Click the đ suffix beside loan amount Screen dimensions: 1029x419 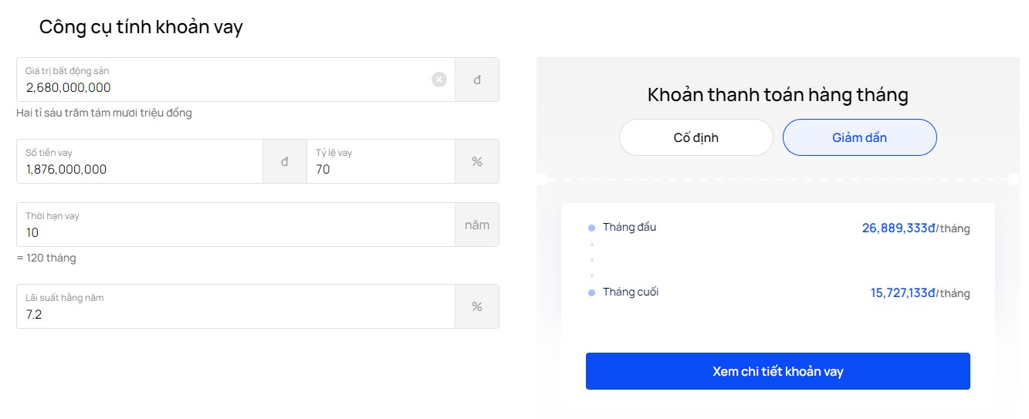pos(285,161)
